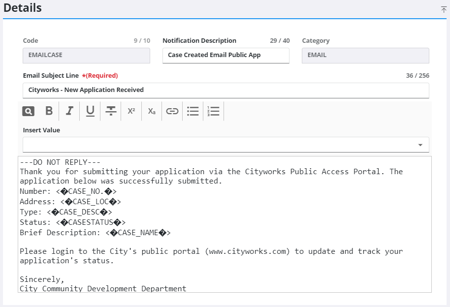This screenshot has height=307, width=450.
Task: Create a numbered list
Action: 214,111
